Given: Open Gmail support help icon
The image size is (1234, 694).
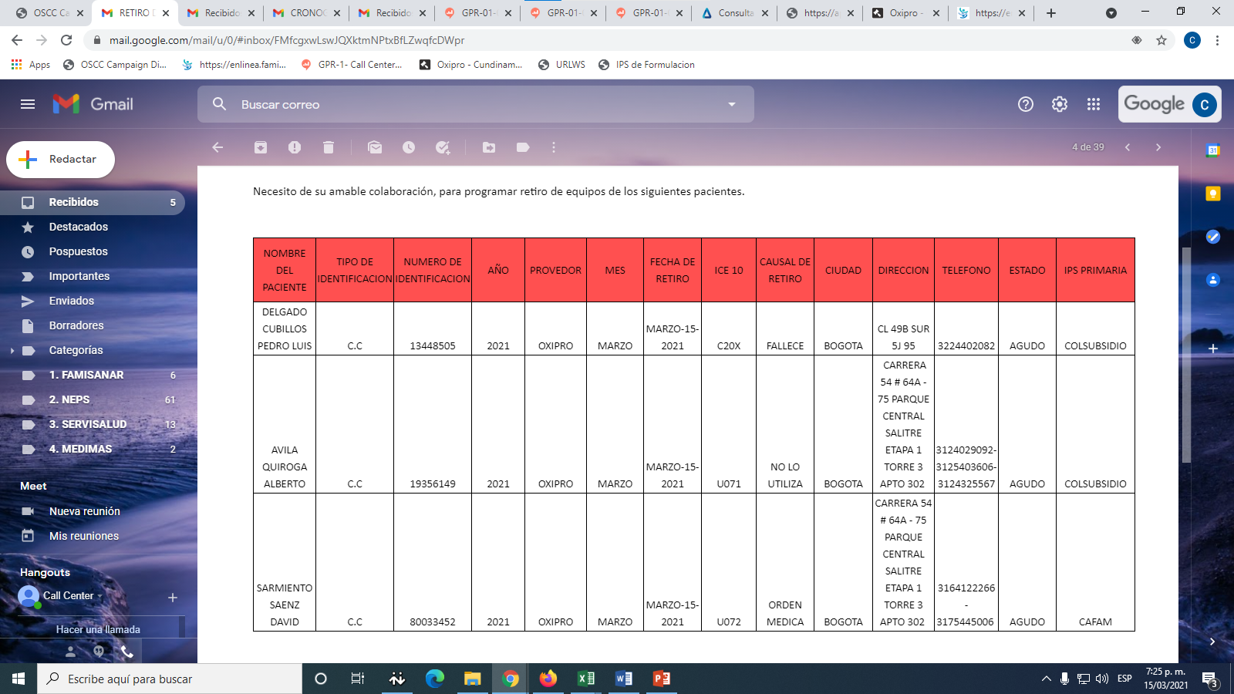Looking at the screenshot, I should click(x=1026, y=104).
